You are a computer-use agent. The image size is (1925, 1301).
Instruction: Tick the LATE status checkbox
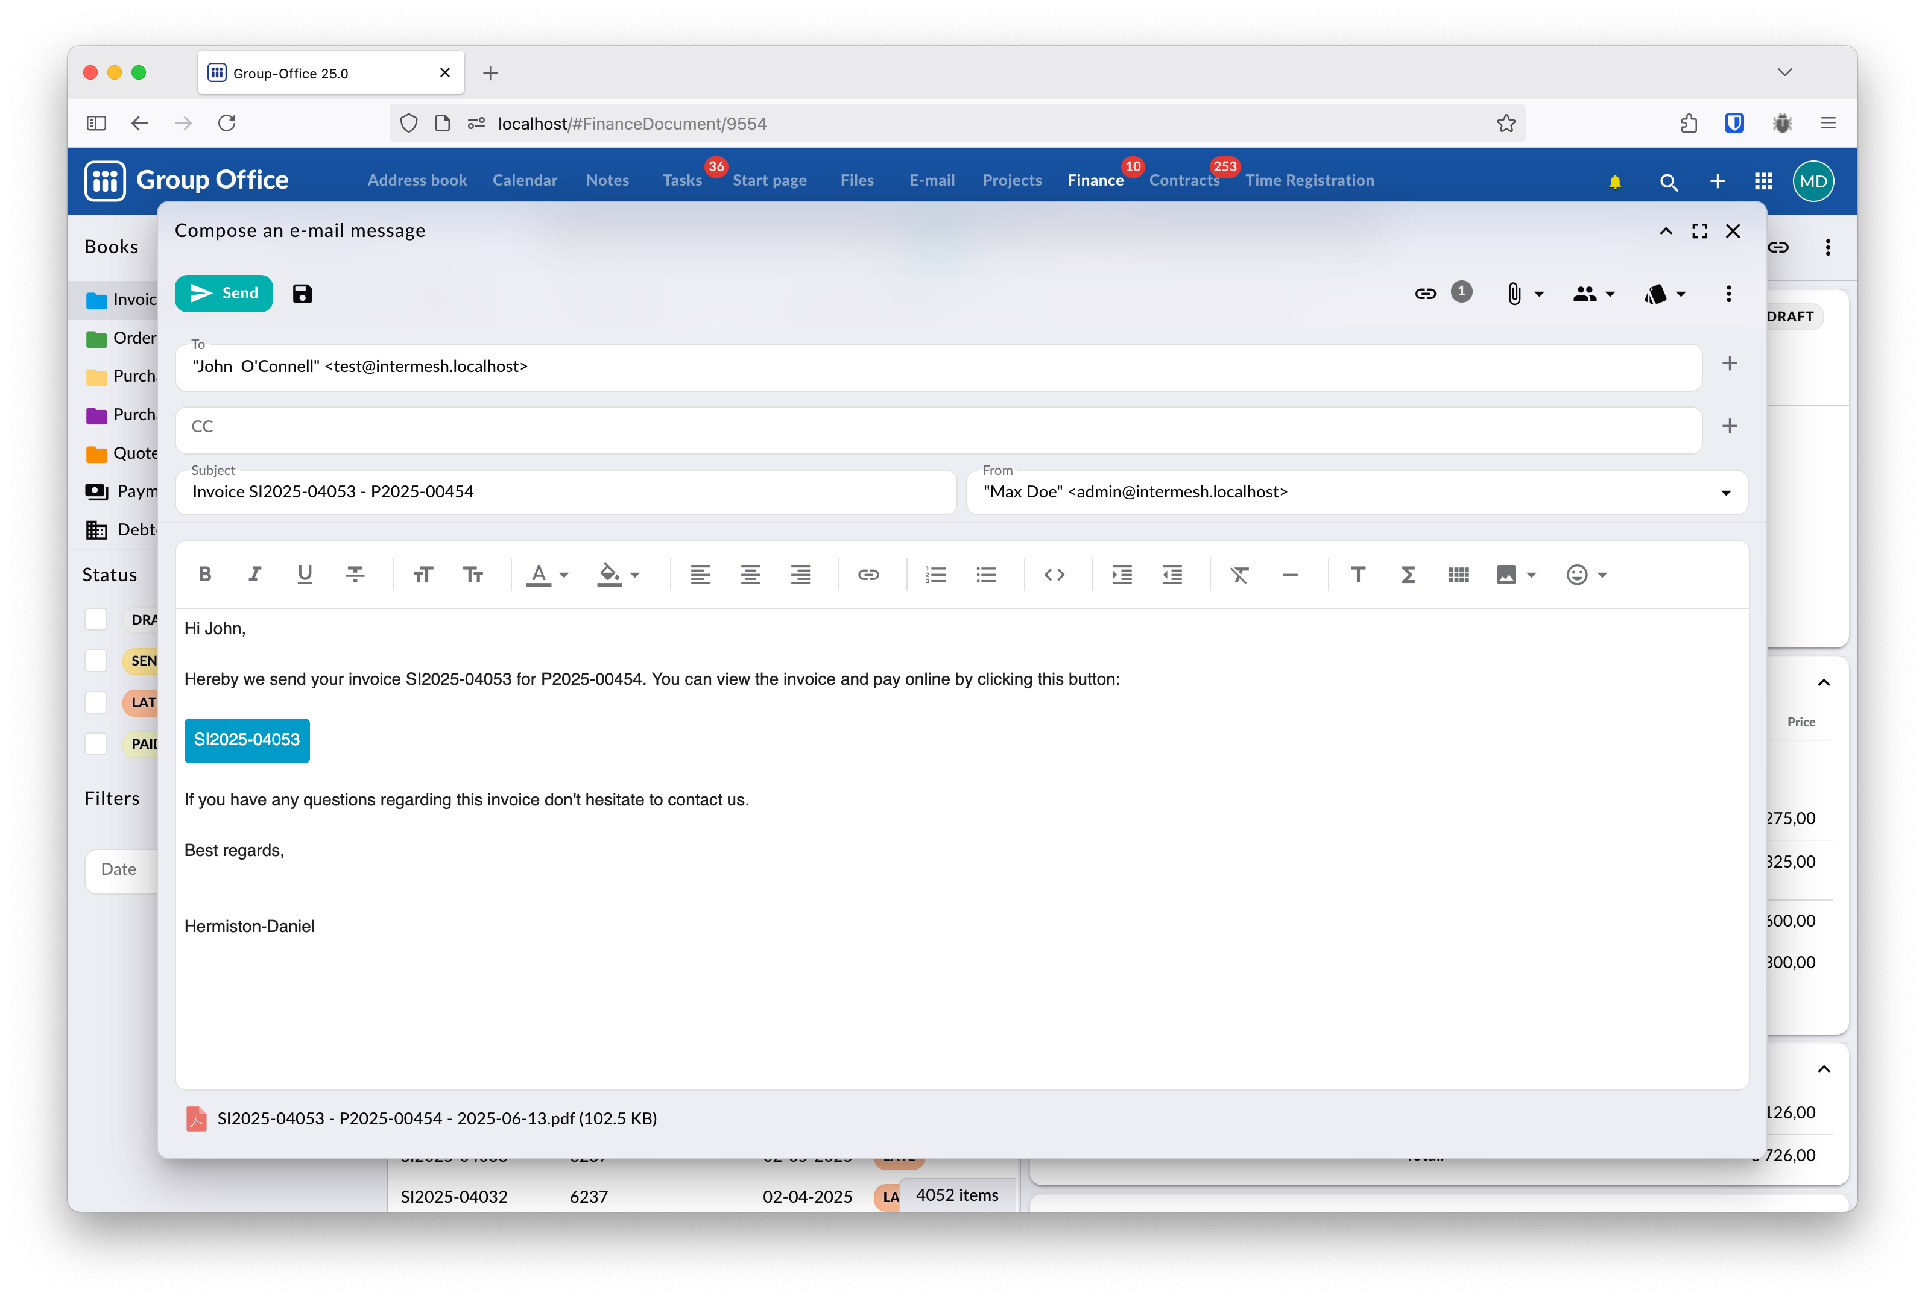pos(96,701)
